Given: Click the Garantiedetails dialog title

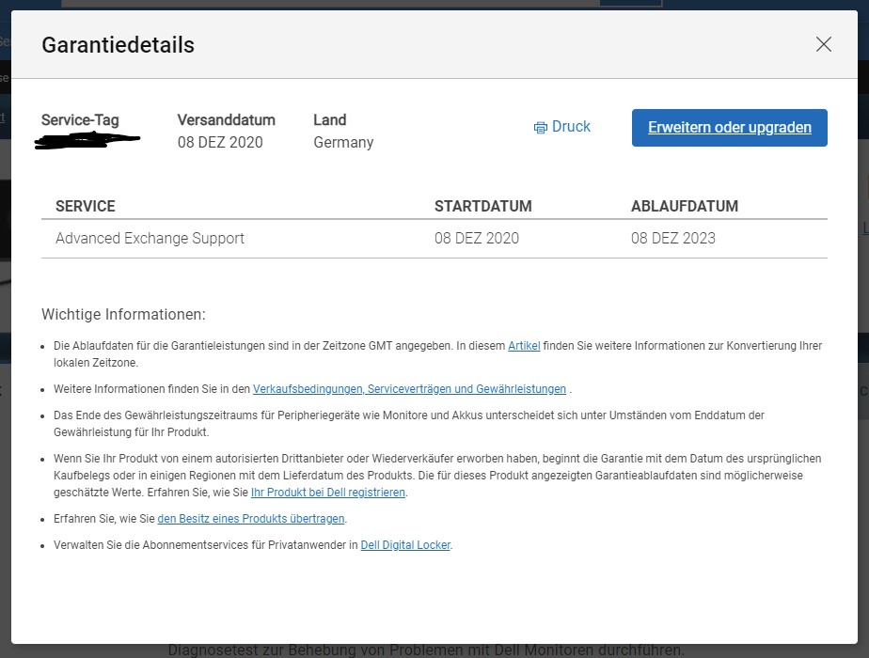Looking at the screenshot, I should [x=118, y=44].
